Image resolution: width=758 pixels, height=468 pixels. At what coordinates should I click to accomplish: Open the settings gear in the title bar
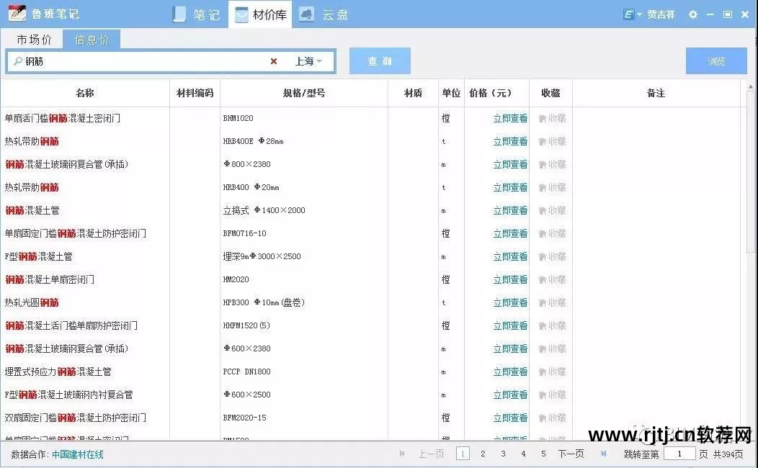click(693, 14)
